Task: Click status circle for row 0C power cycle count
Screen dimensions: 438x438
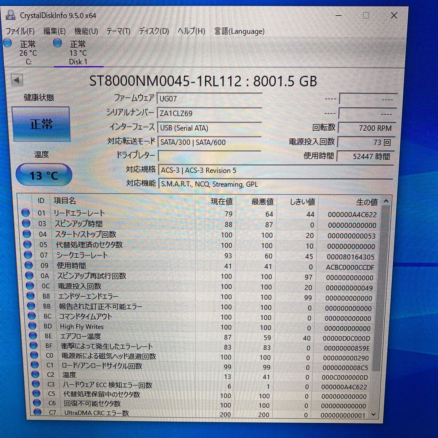Action: (x=31, y=286)
